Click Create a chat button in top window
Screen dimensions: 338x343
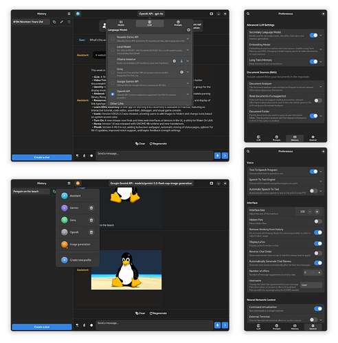tap(42, 157)
